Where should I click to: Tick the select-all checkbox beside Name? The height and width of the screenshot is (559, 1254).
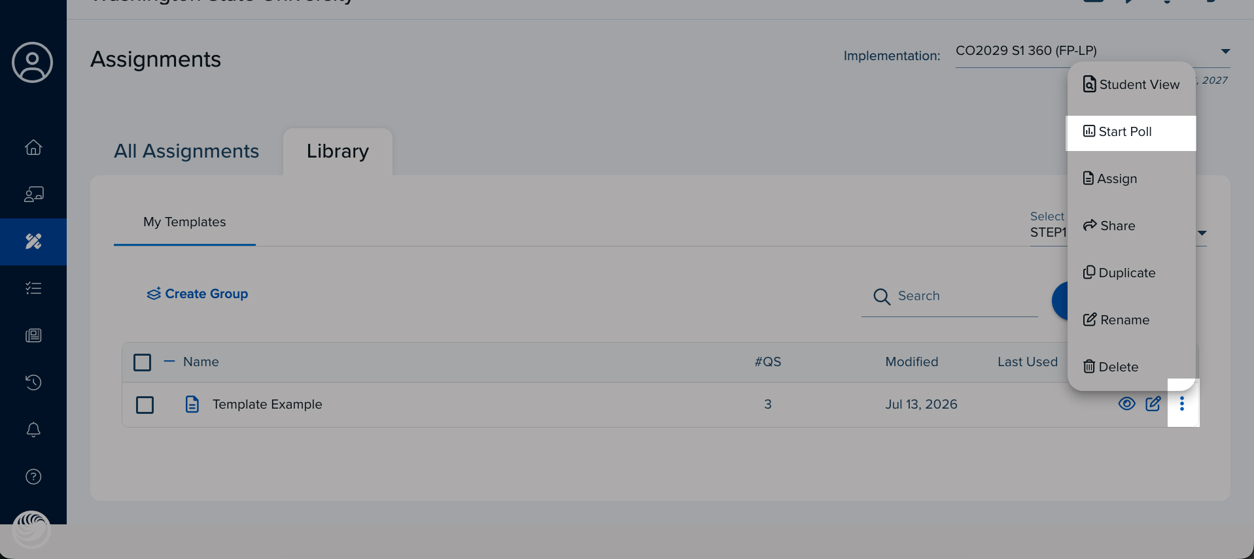[142, 362]
